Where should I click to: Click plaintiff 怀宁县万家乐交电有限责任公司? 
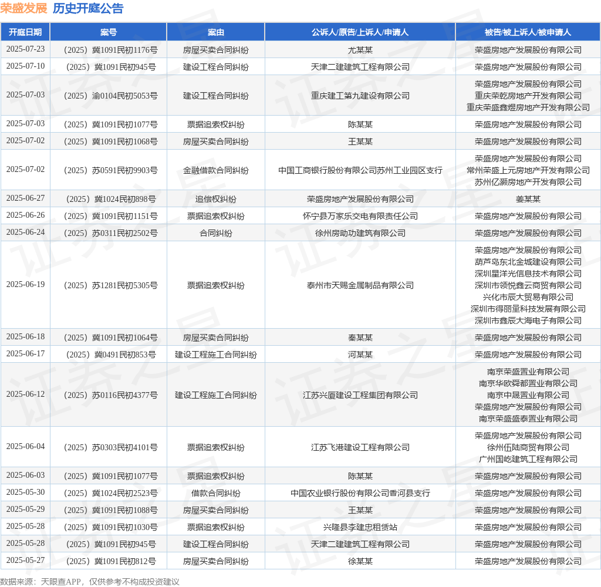360,216
